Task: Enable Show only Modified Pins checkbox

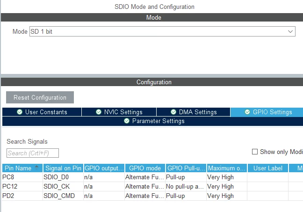Action: click(x=255, y=152)
